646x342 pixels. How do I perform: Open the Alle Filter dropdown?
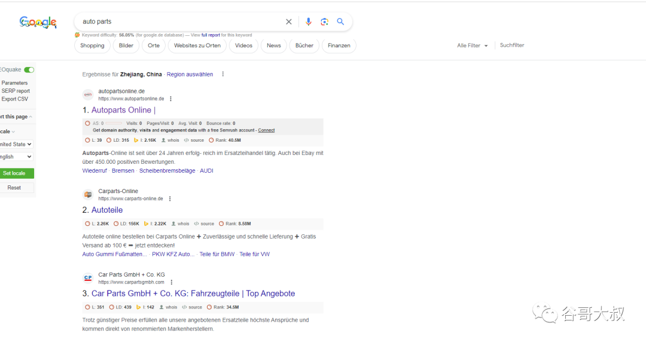tap(472, 45)
